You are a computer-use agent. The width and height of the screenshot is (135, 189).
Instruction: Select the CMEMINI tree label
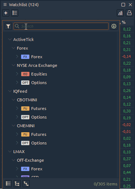pos(26,126)
